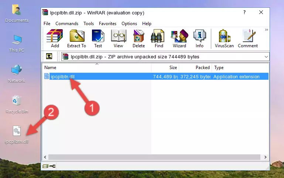Click the Extract To toolbar icon
The image size is (284, 178).
coord(76,38)
